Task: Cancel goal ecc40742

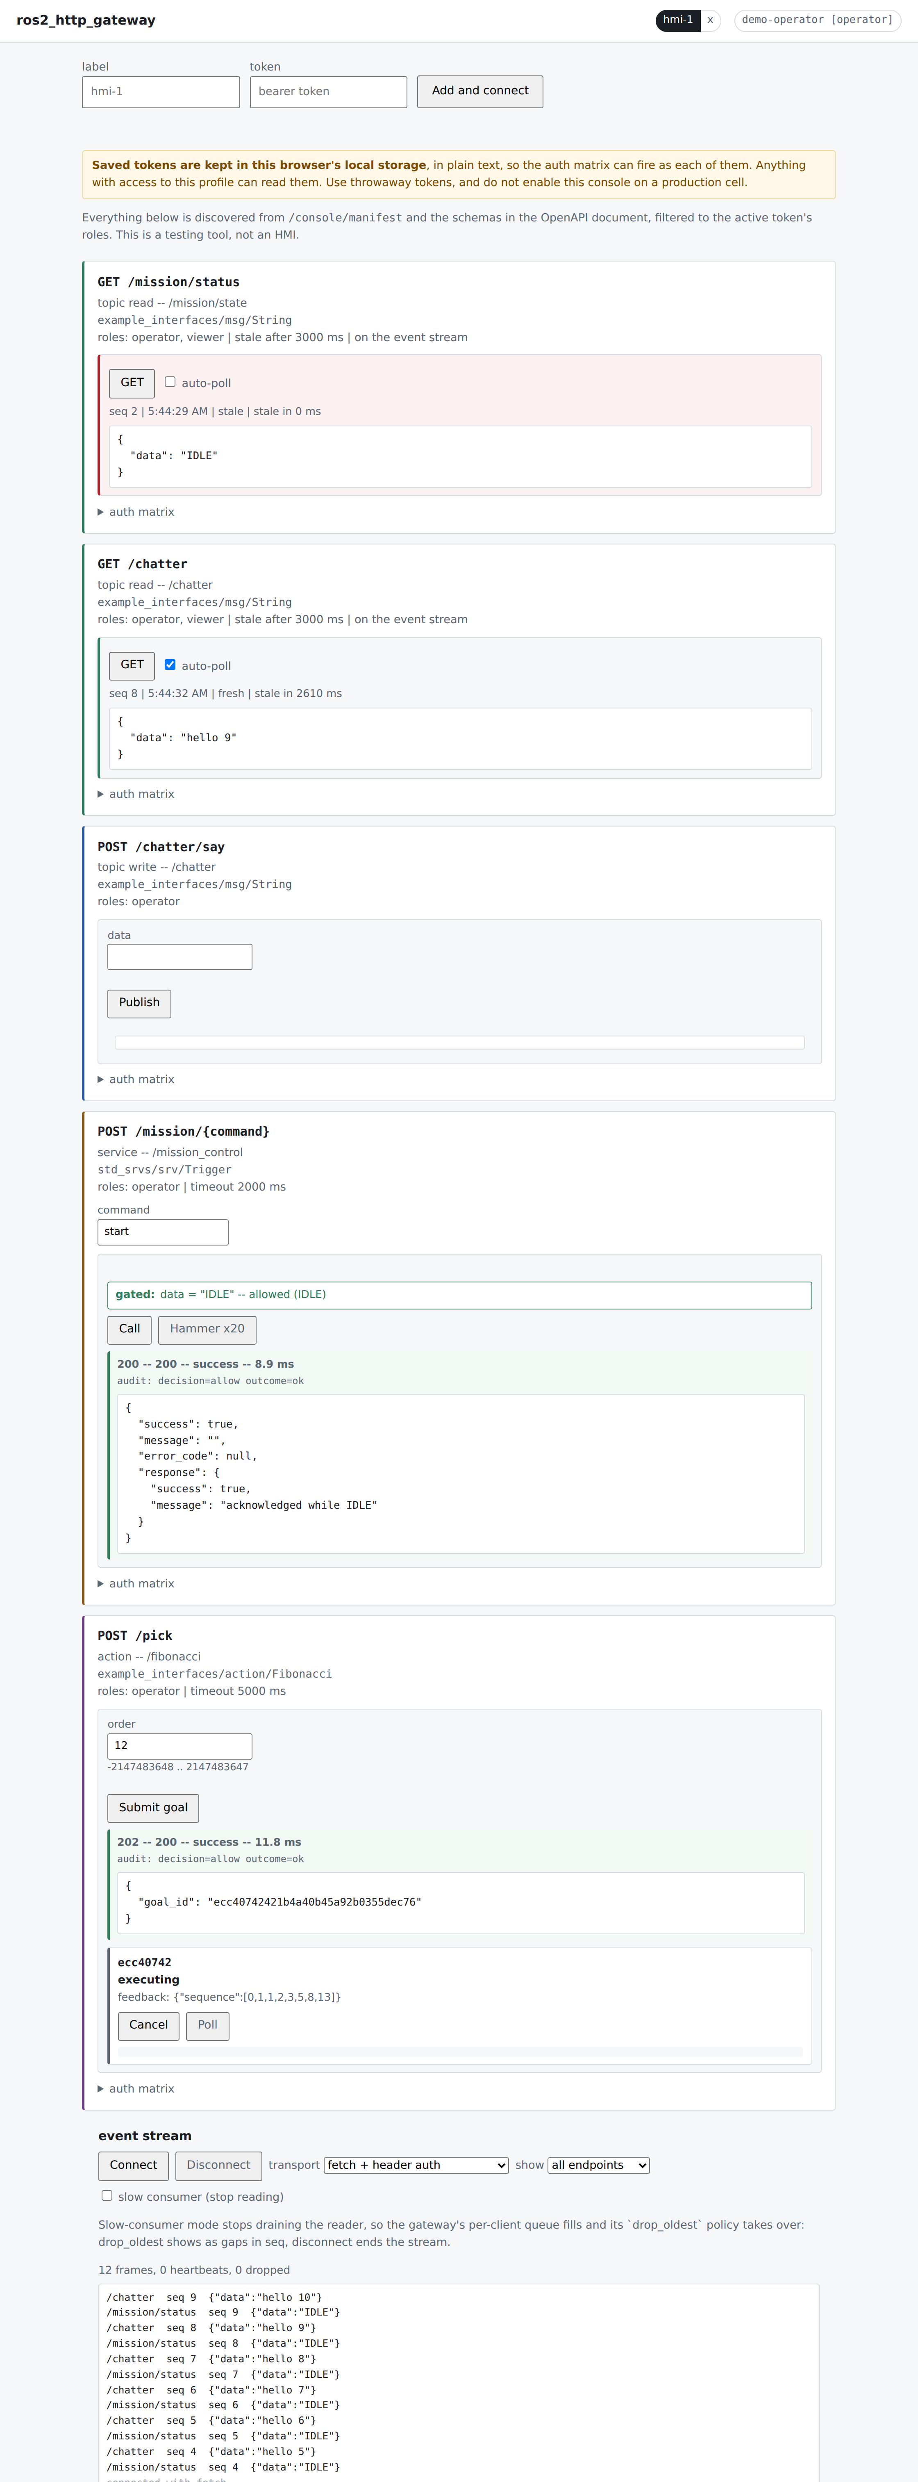Action: [148, 2025]
